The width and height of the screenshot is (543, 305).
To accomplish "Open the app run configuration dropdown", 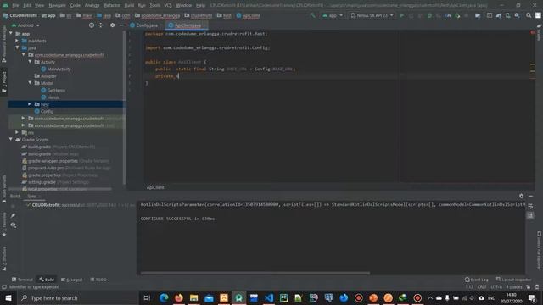I will (333, 15).
